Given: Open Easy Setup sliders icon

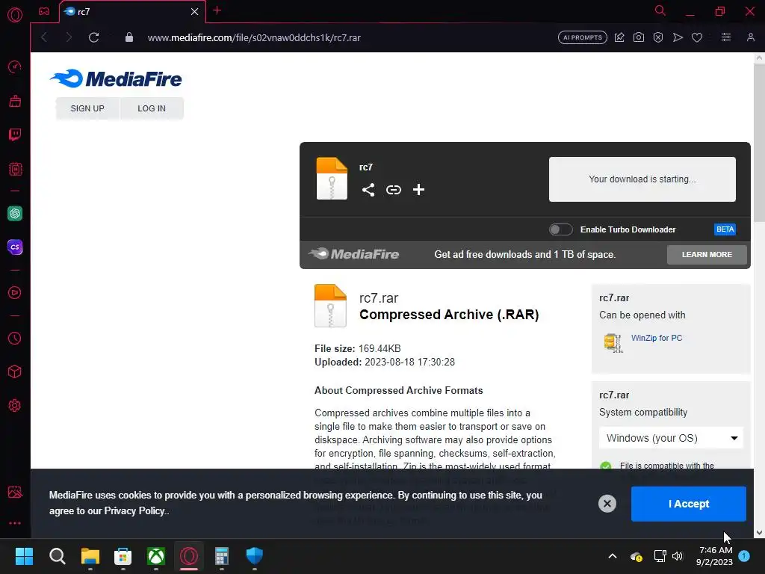Looking at the screenshot, I should (x=726, y=37).
